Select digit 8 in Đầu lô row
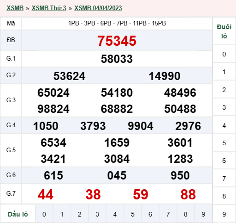236x223 pixels. [186, 214]
